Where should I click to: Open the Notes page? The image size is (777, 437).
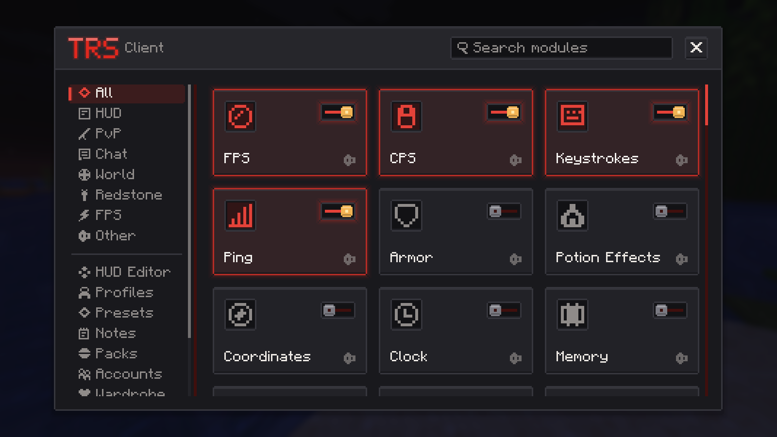click(x=127, y=333)
